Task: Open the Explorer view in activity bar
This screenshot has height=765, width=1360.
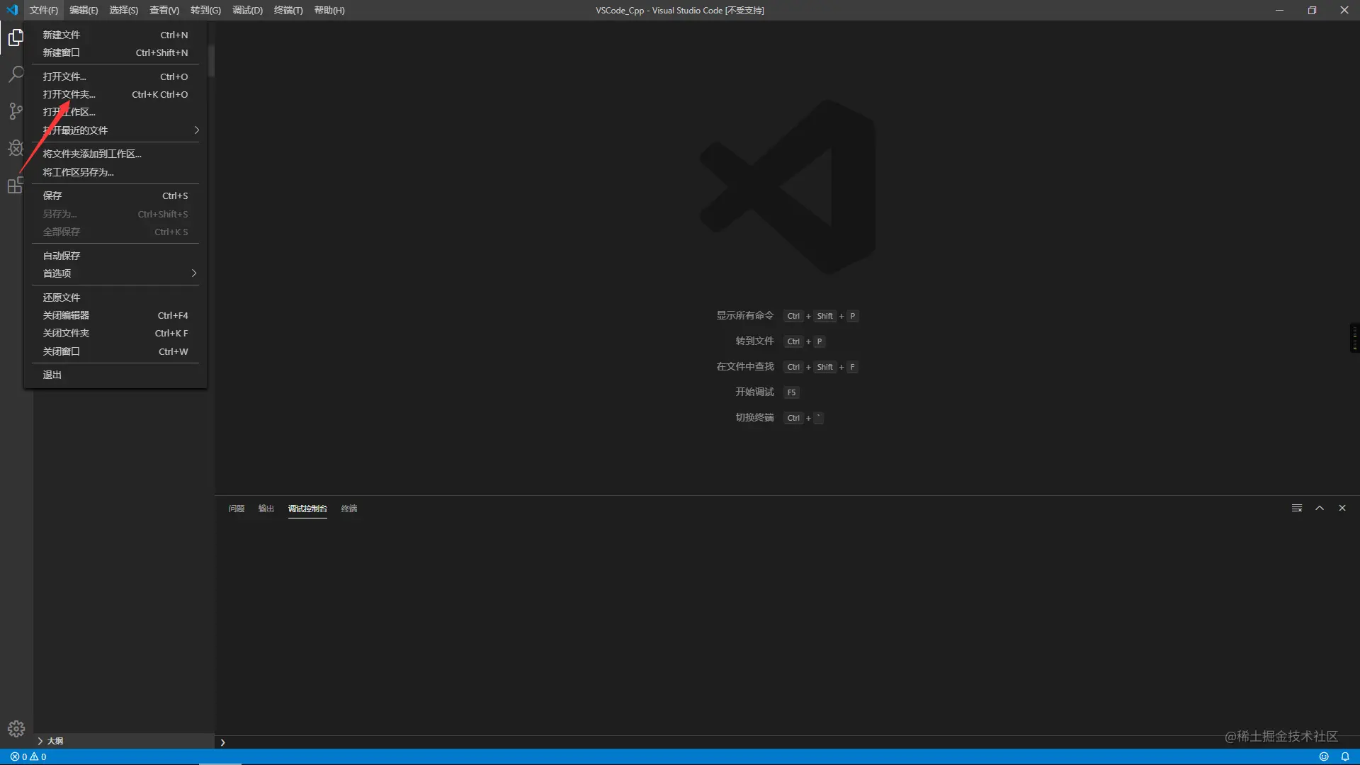Action: (16, 38)
